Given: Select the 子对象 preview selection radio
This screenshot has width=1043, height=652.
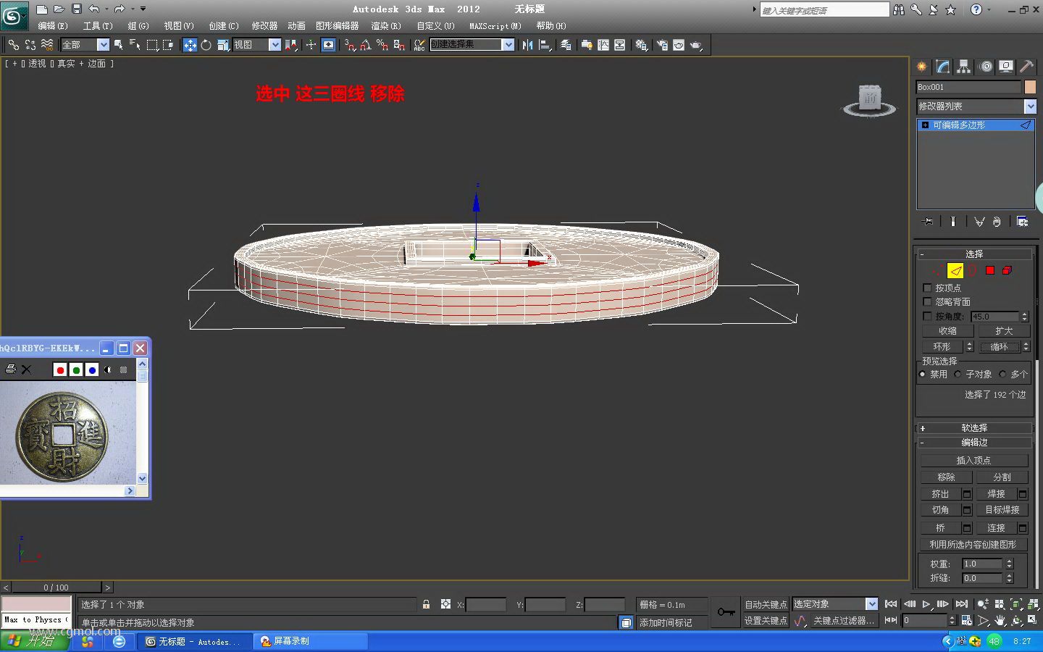Looking at the screenshot, I should point(958,374).
